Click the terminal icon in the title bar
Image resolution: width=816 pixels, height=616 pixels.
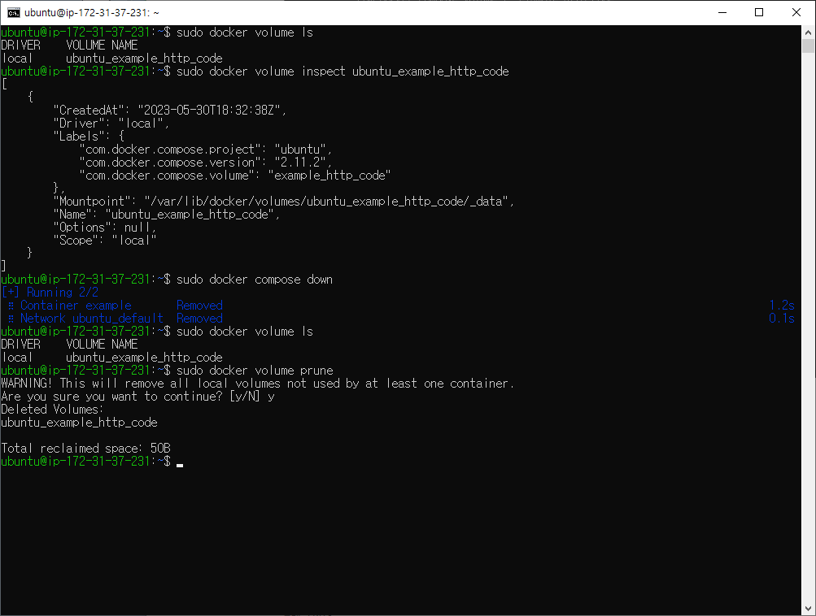pos(14,12)
